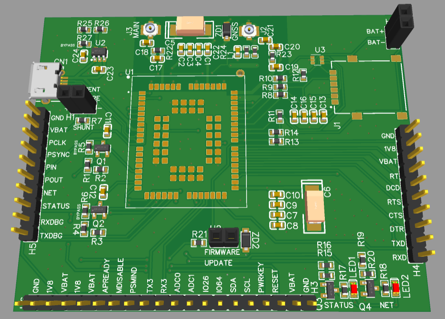Click the SDA silkscreen label

click(233, 285)
